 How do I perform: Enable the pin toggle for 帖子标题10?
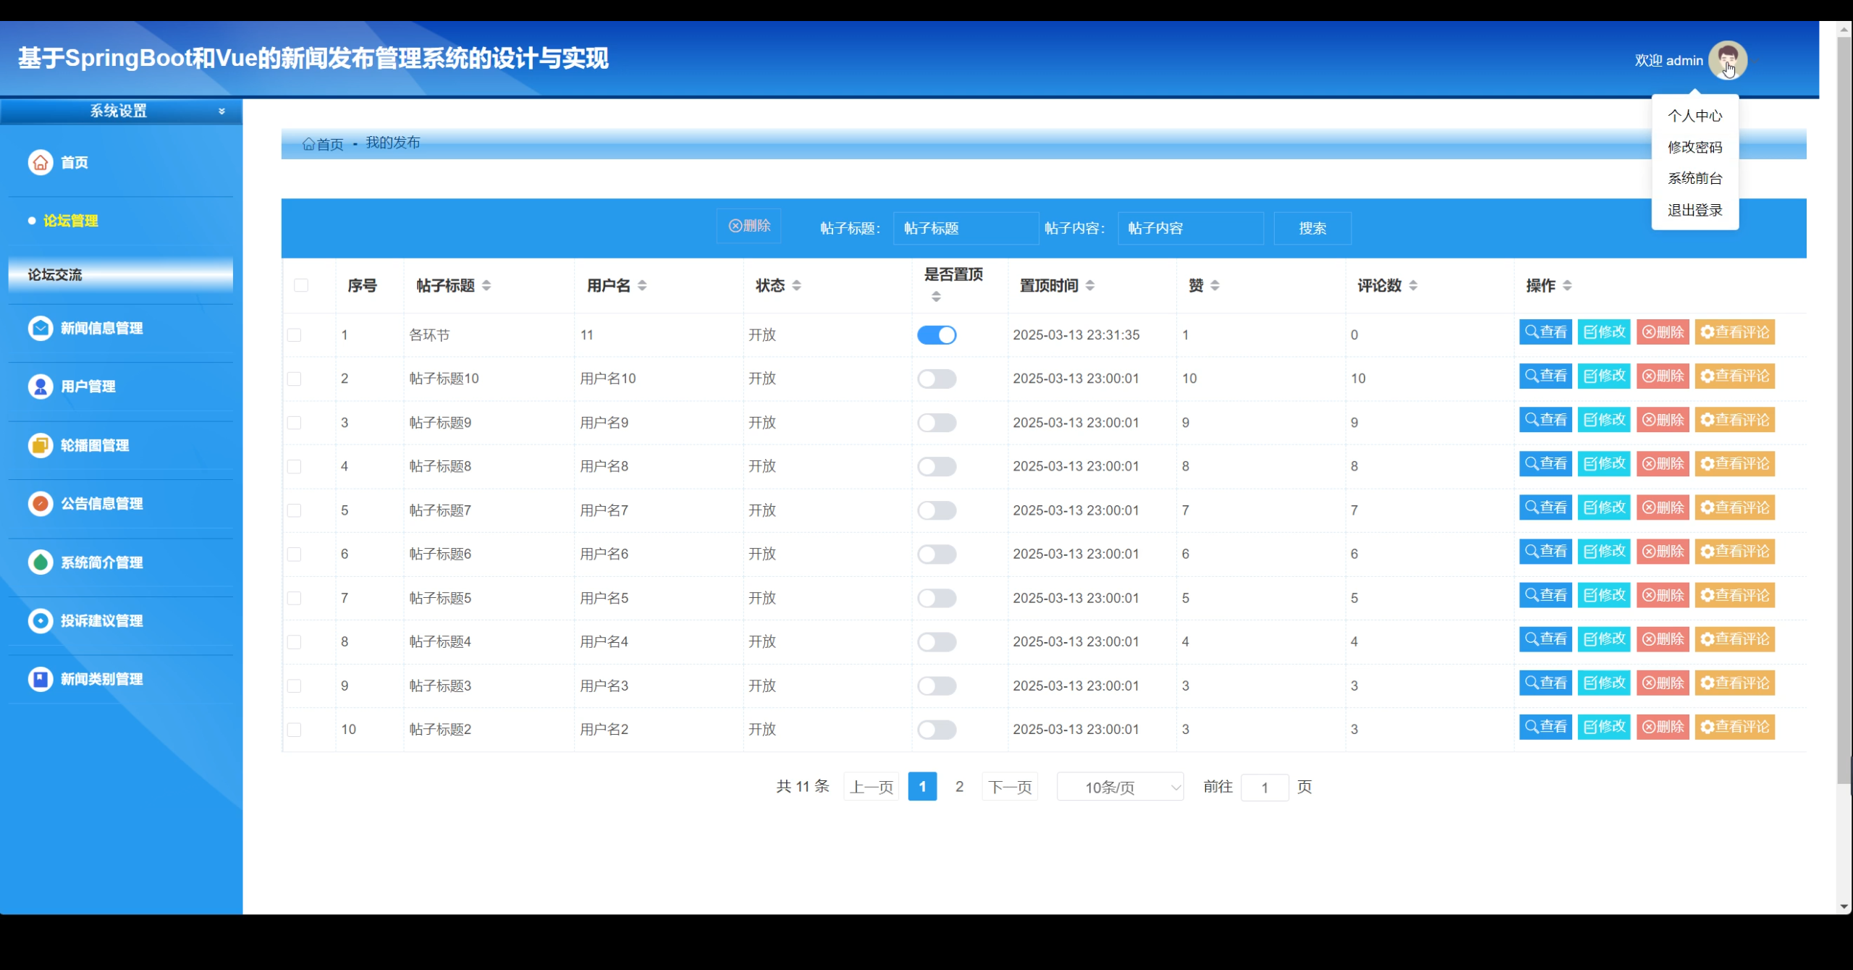click(937, 379)
